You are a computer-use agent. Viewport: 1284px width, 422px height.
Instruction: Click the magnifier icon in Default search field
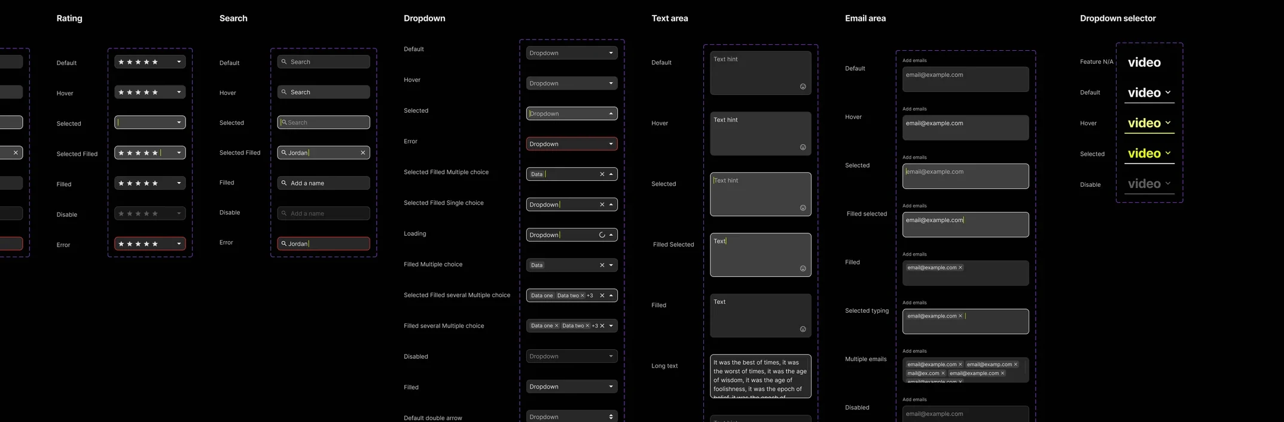pyautogui.click(x=284, y=62)
